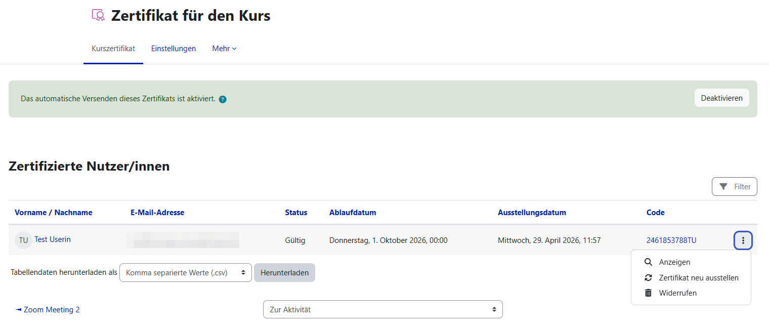769x328 pixels.
Task: Click the TU user avatar
Action: [23, 240]
